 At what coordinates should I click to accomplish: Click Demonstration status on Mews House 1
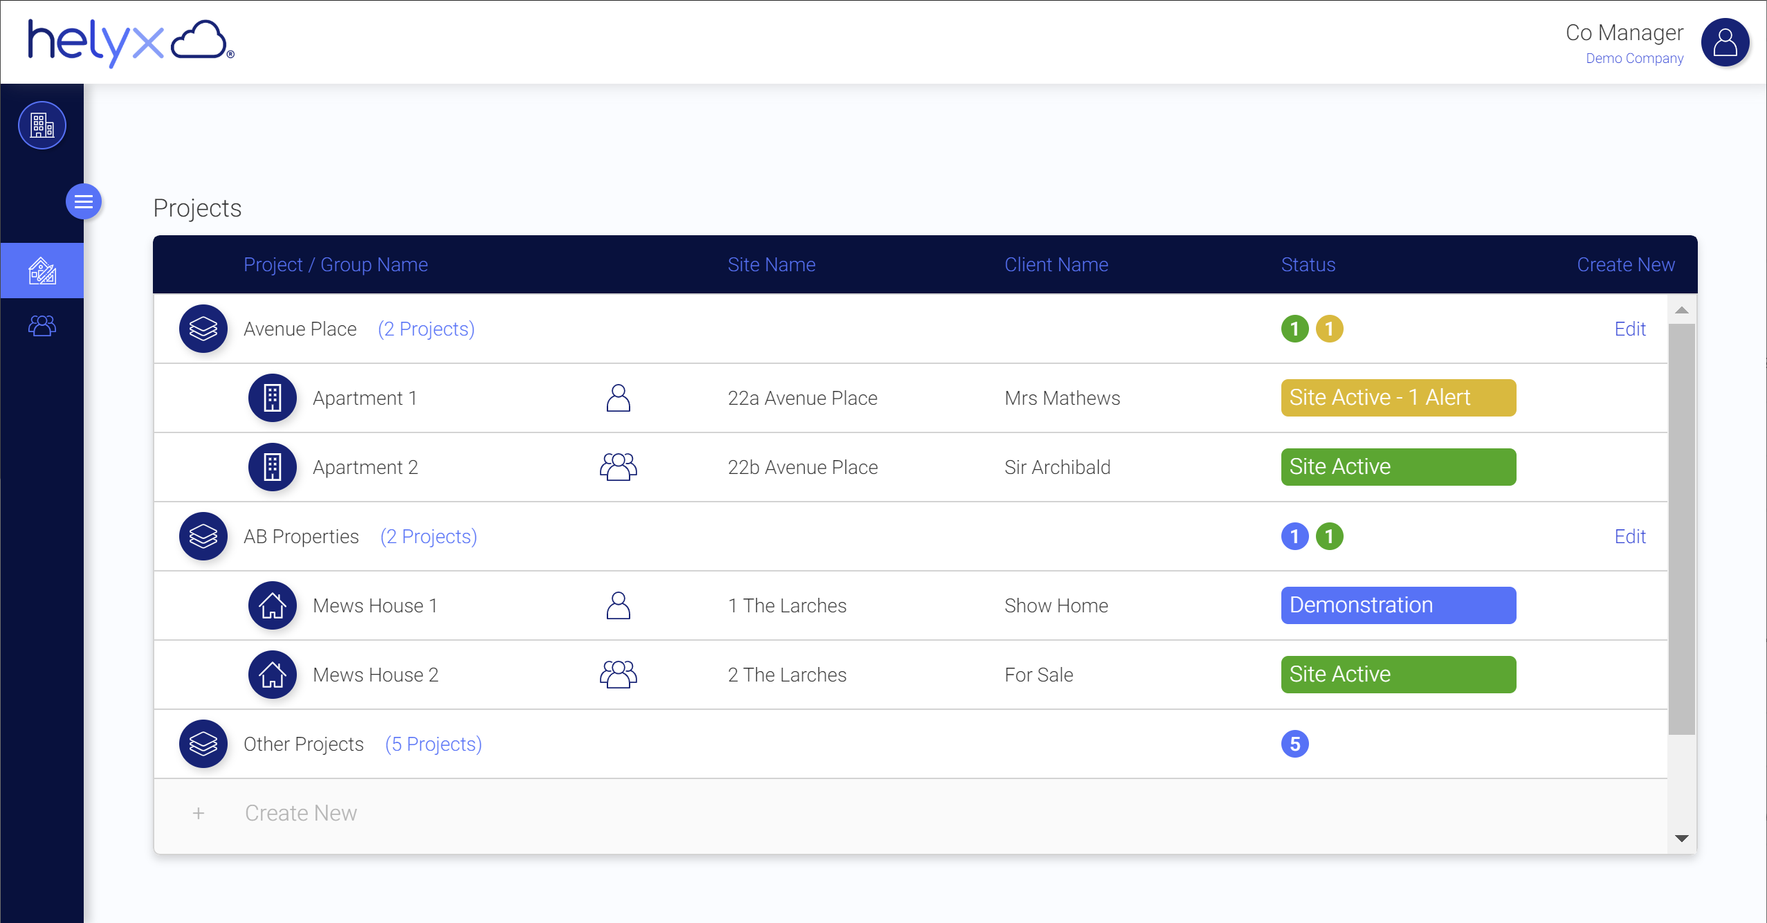click(x=1398, y=605)
